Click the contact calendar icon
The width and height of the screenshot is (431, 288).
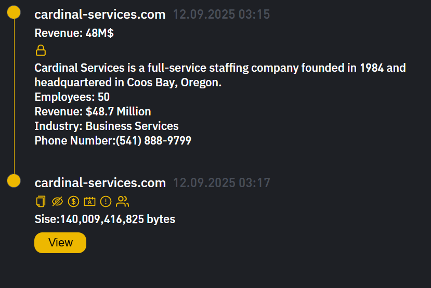(x=89, y=201)
